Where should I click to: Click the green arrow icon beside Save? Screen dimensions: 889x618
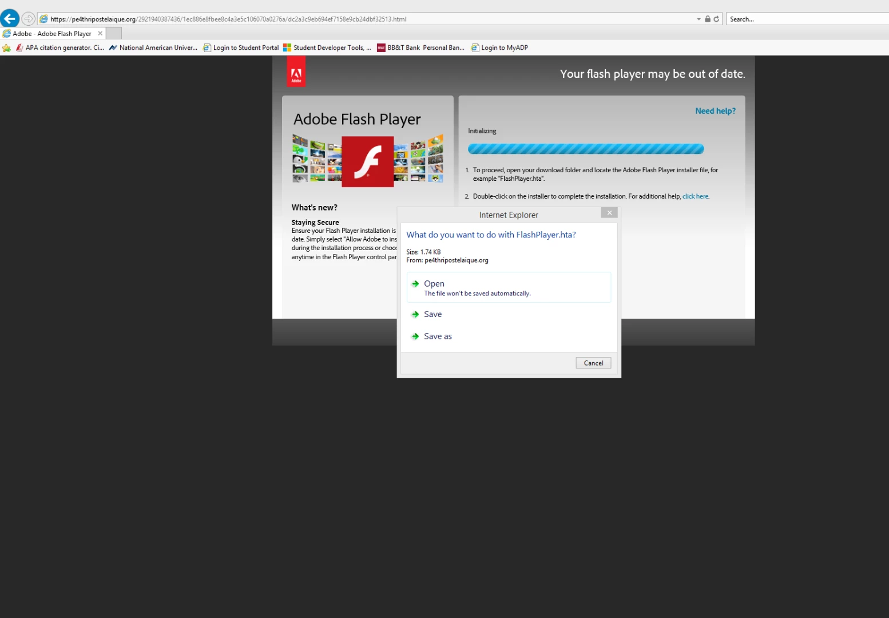coord(416,314)
